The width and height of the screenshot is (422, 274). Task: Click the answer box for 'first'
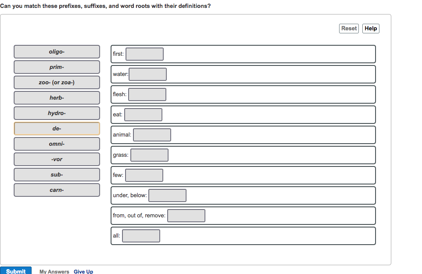tap(144, 54)
